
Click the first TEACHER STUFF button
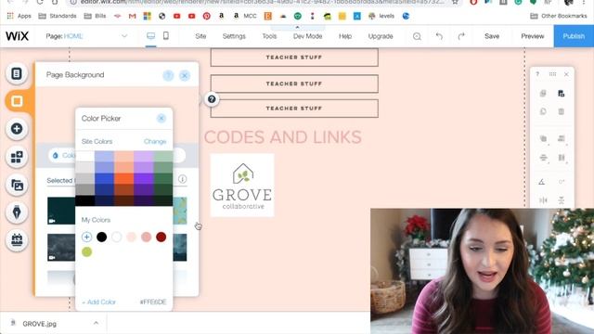[x=294, y=58]
